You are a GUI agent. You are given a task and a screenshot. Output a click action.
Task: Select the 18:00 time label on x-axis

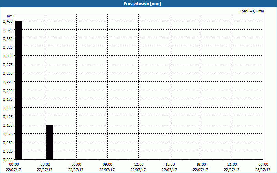(x=201, y=165)
